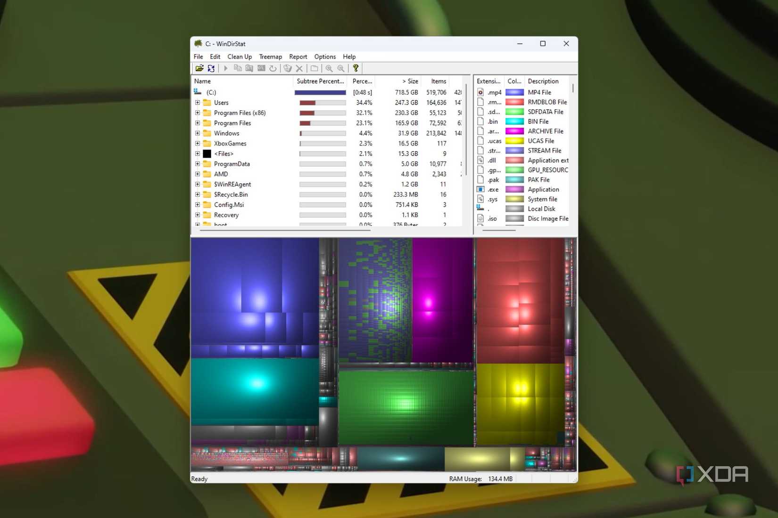Open a drive with the Open folder icon
Image resolution: width=778 pixels, height=518 pixels.
pyautogui.click(x=200, y=68)
